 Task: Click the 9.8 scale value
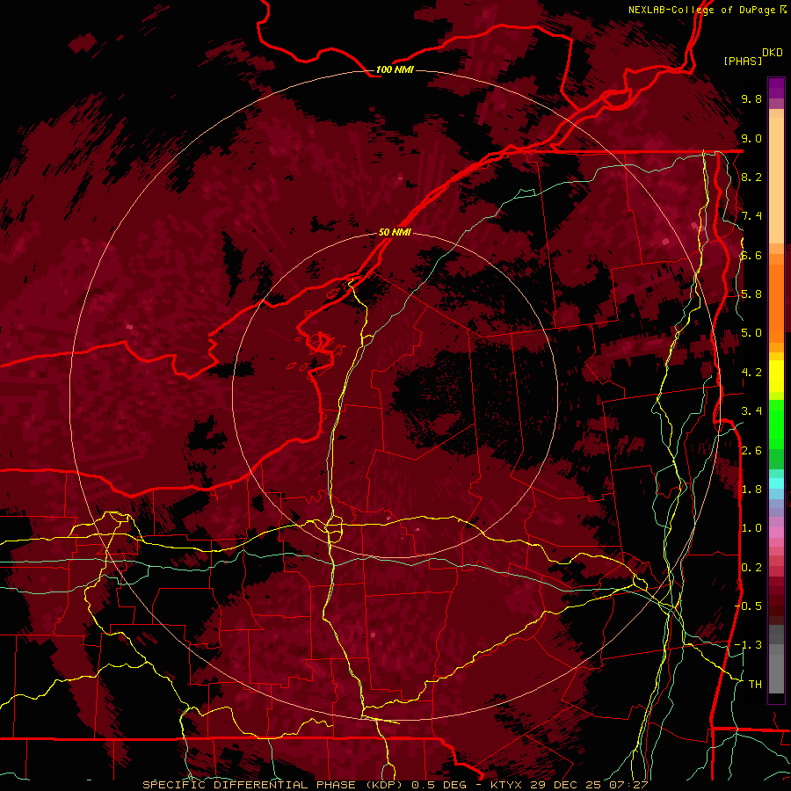(751, 98)
